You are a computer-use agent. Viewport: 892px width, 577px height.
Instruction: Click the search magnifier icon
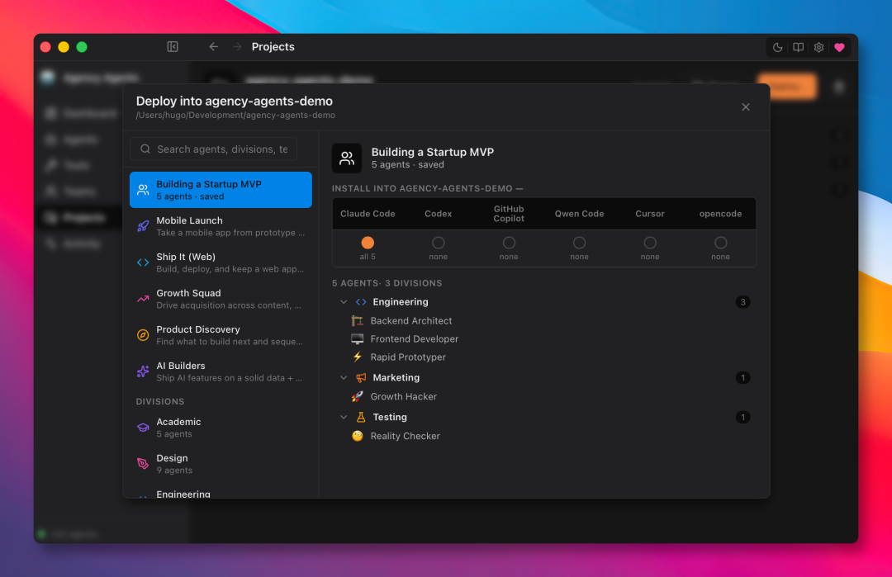(145, 149)
